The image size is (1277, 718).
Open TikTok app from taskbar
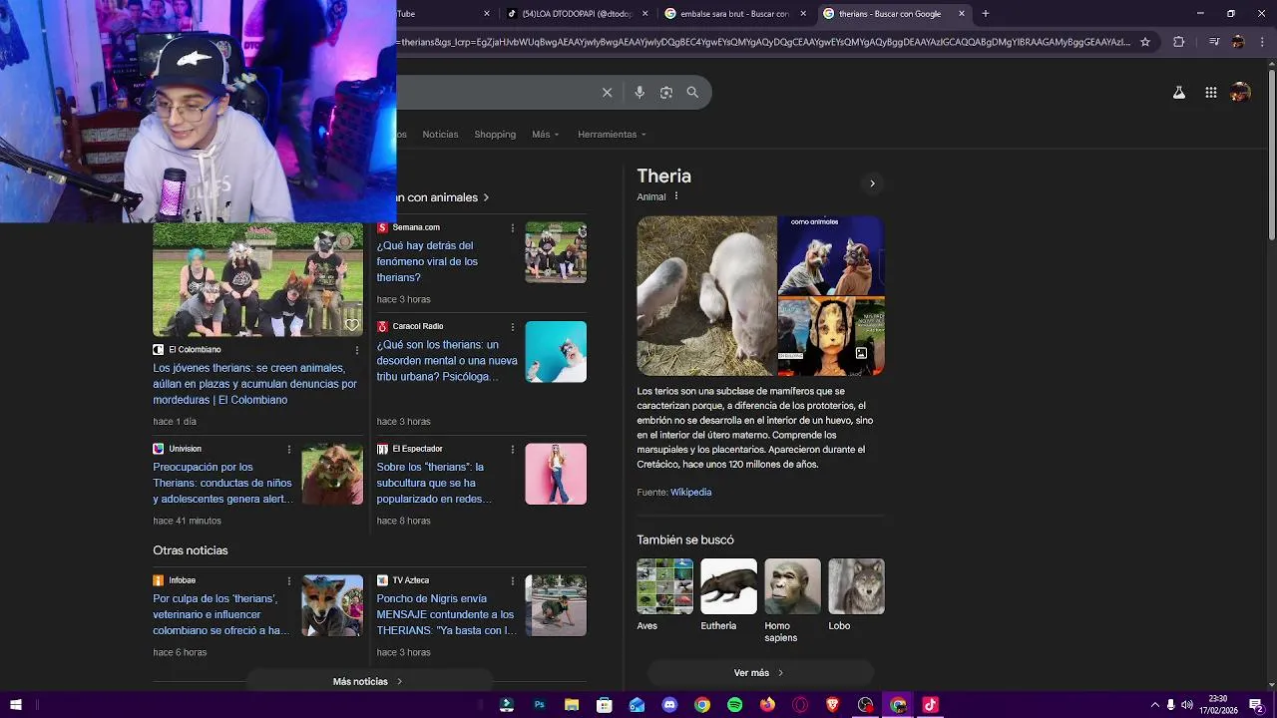pos(931,705)
